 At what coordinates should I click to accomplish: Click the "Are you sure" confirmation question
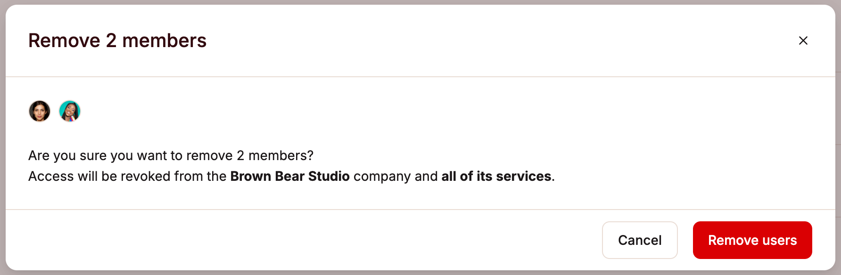click(x=171, y=155)
